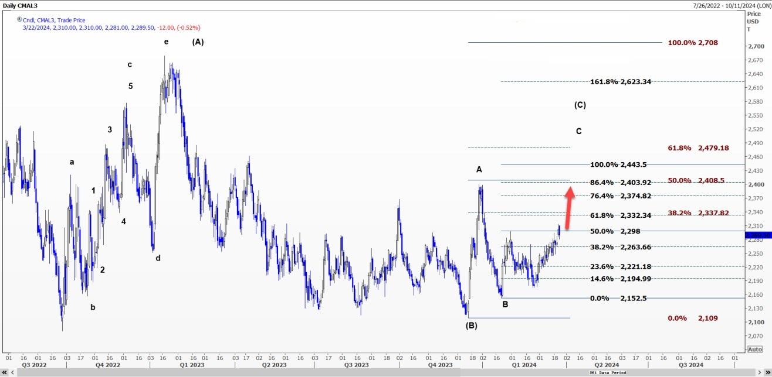Select the 61.8% 2,479.18 red label
This screenshot has height=377, width=772.
(698, 148)
